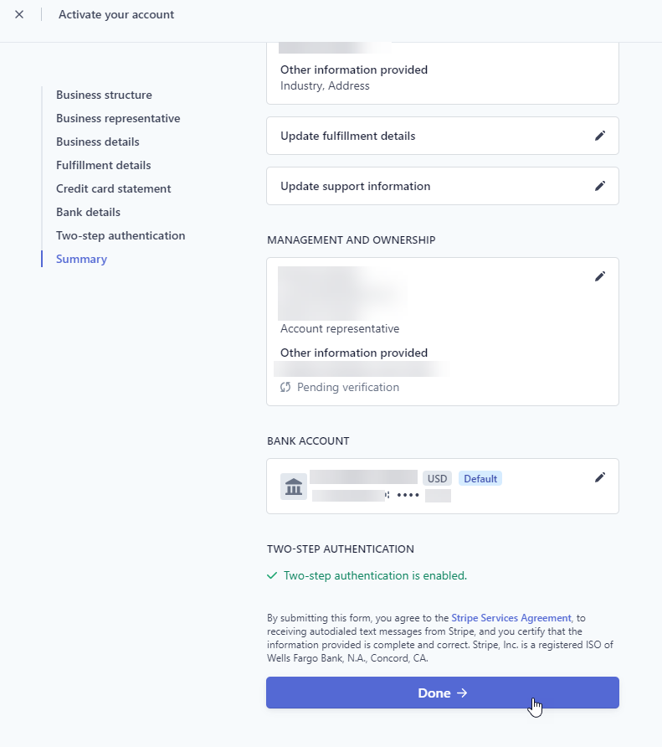
Task: Click the USD currency label
Action: 437,478
